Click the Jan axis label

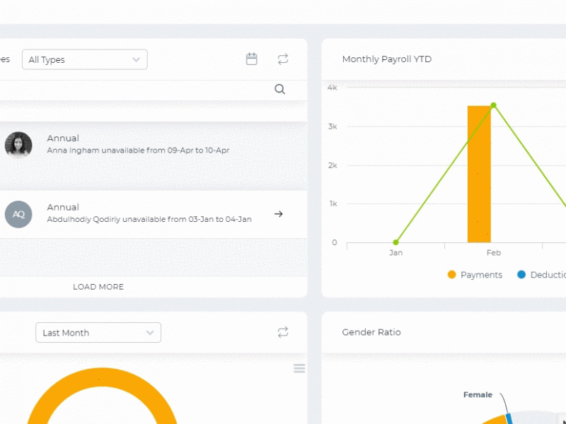(395, 253)
